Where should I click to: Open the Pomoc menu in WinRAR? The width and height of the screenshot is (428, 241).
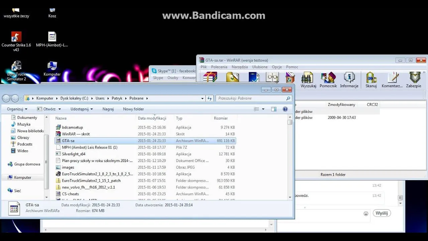click(x=292, y=67)
